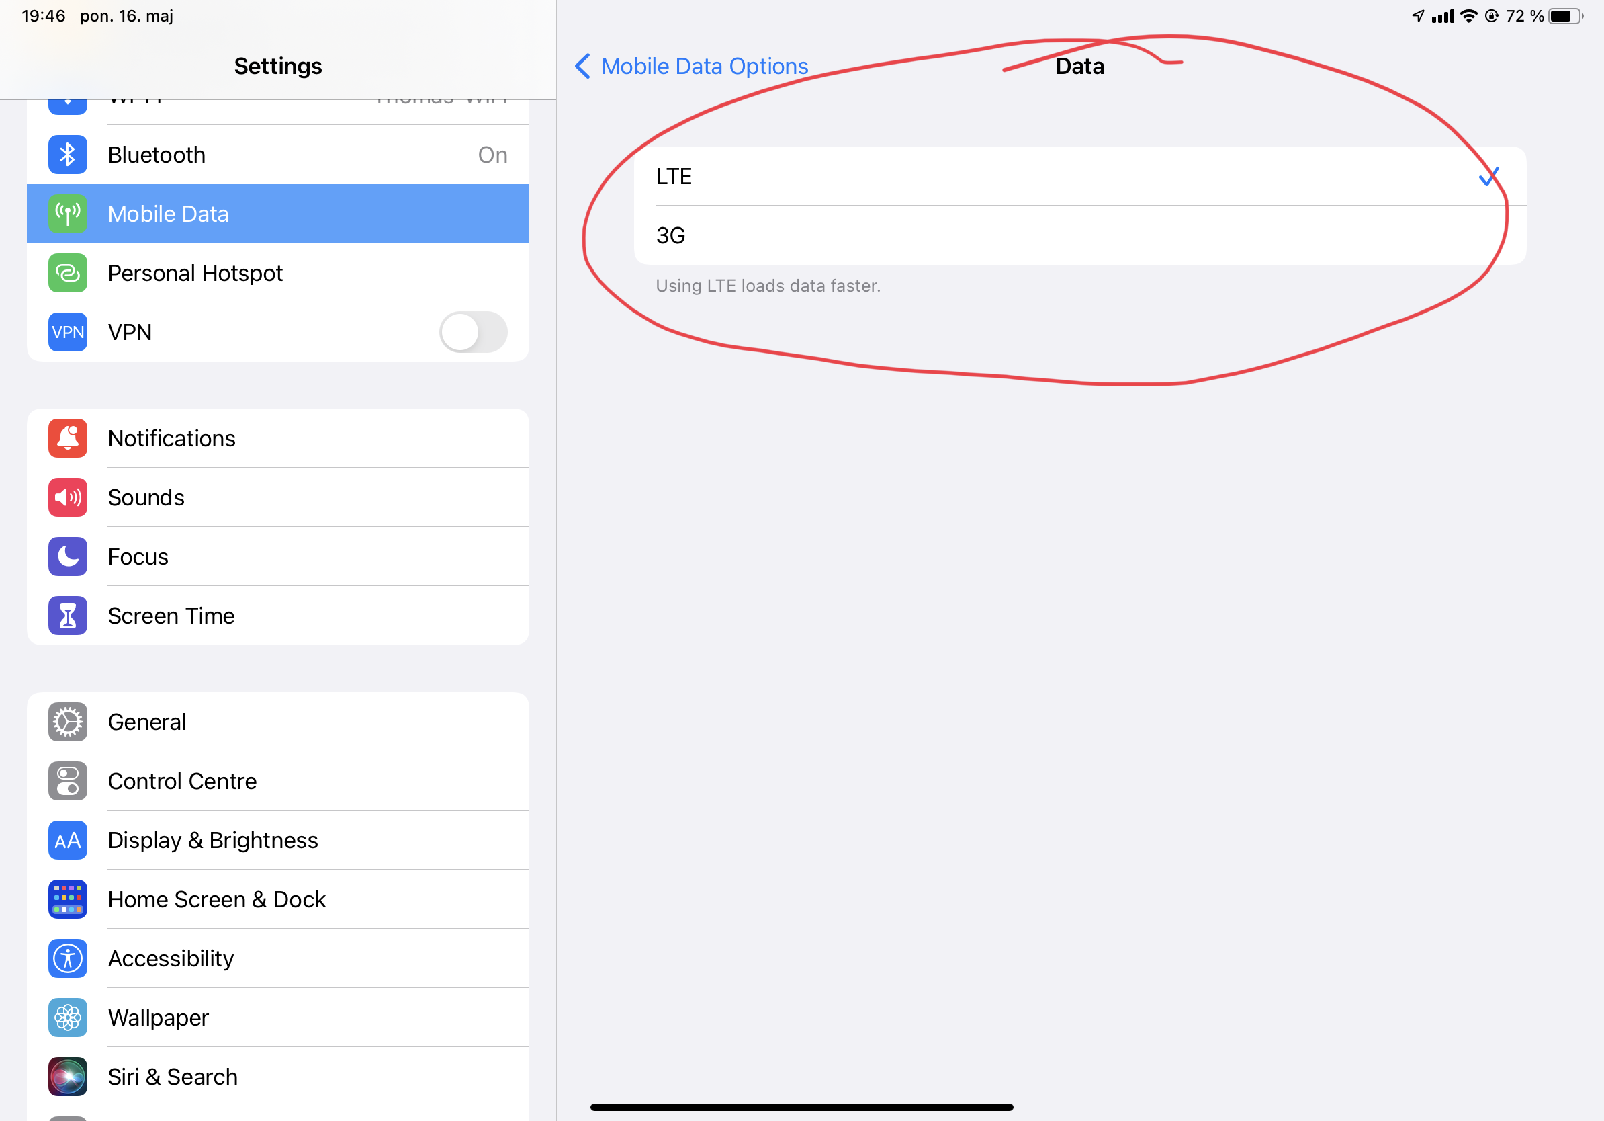Tap the Sounds speaker icon
Image resolution: width=1604 pixels, height=1121 pixels.
[x=68, y=497]
